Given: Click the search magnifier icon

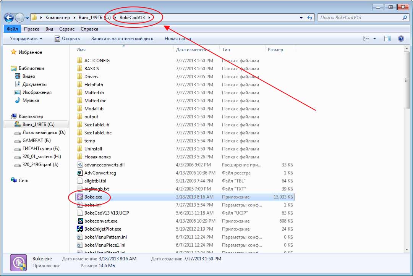Looking at the screenshot, I should 405,18.
